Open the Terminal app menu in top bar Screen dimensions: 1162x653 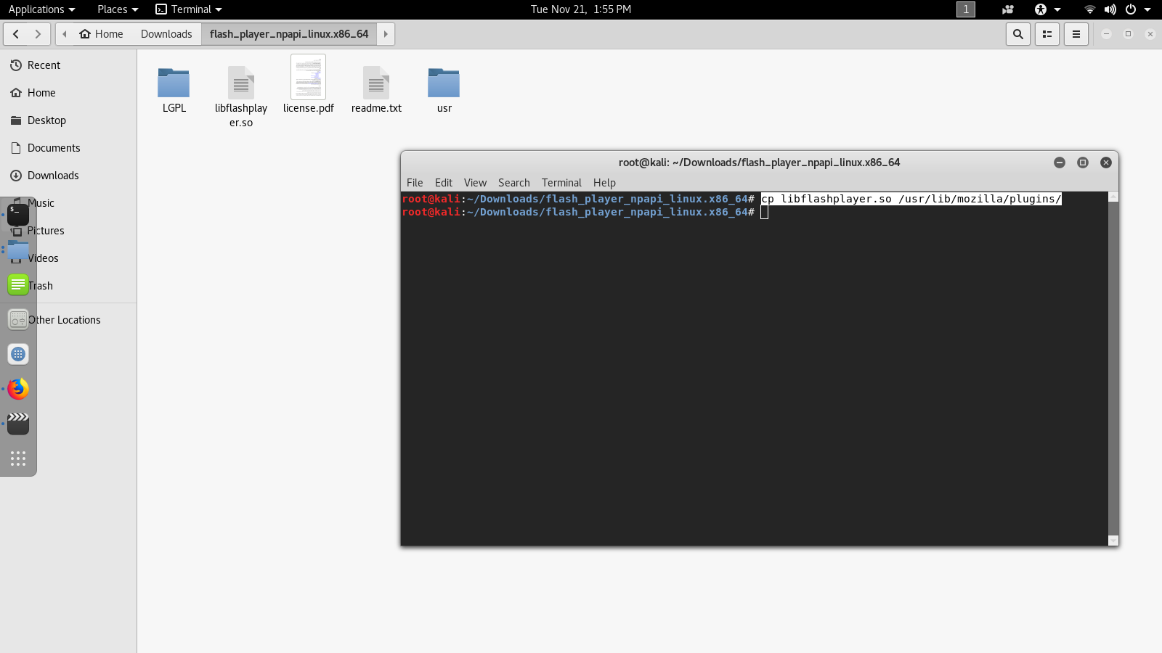189,9
